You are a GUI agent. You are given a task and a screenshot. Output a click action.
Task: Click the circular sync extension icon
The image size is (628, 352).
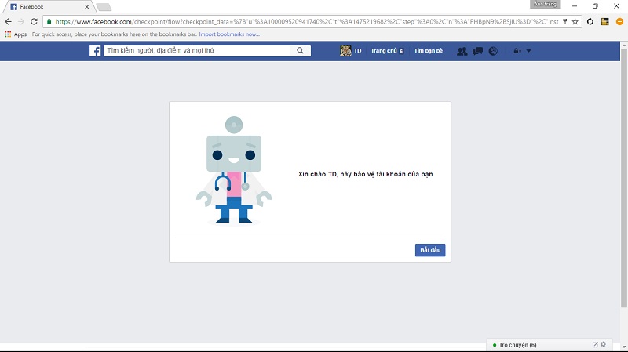click(590, 22)
